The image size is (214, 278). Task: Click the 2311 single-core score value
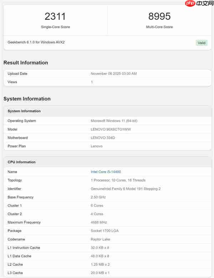55,16
